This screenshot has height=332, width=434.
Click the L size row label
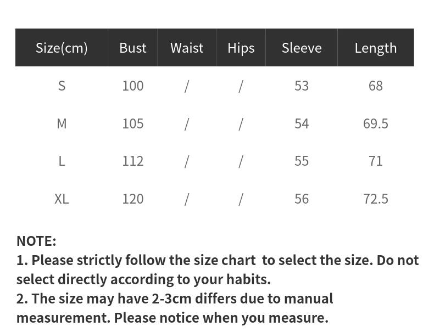(62, 161)
